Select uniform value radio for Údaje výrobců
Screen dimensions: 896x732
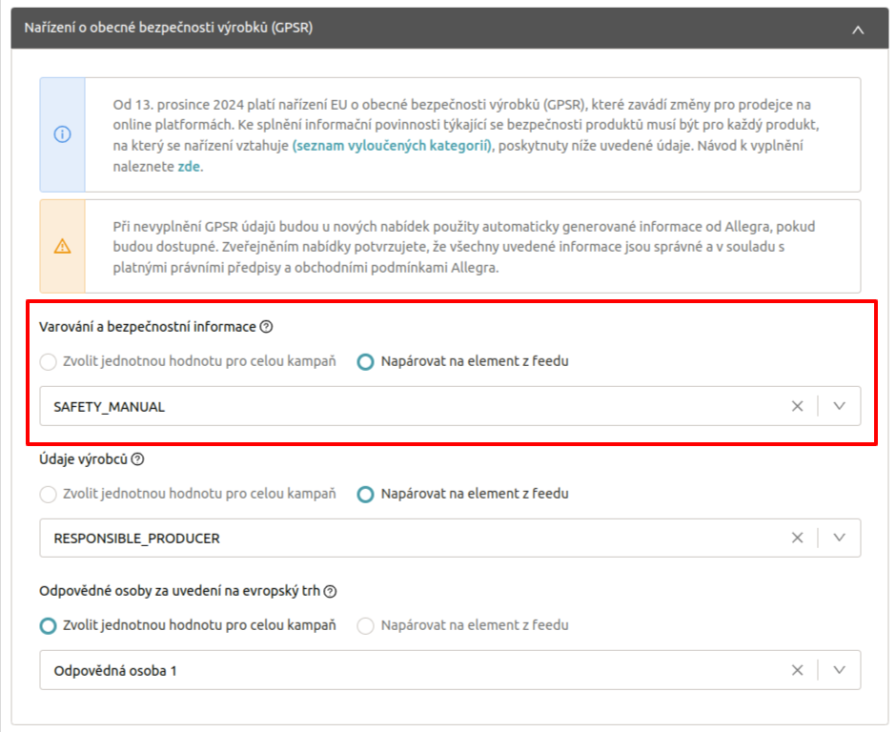[x=48, y=495]
